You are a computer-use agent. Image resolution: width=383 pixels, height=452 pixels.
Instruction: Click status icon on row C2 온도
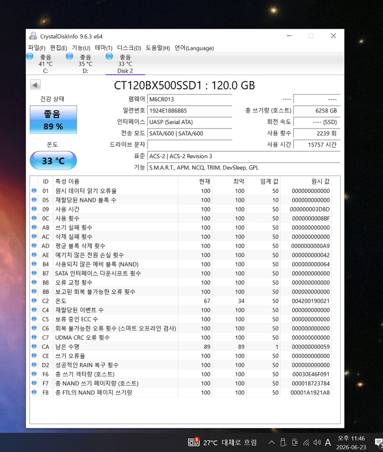[34, 301]
